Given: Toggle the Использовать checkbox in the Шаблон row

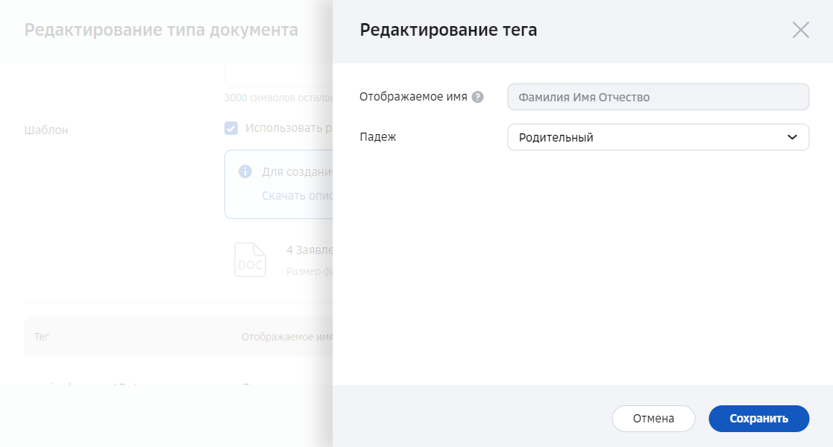Looking at the screenshot, I should [231, 128].
